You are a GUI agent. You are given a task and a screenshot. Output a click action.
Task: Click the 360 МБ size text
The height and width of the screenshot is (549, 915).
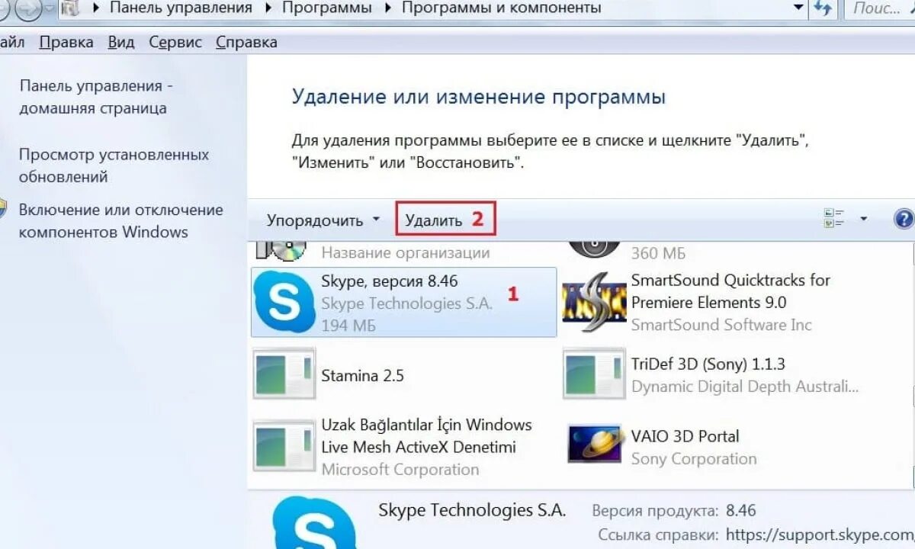pos(658,252)
